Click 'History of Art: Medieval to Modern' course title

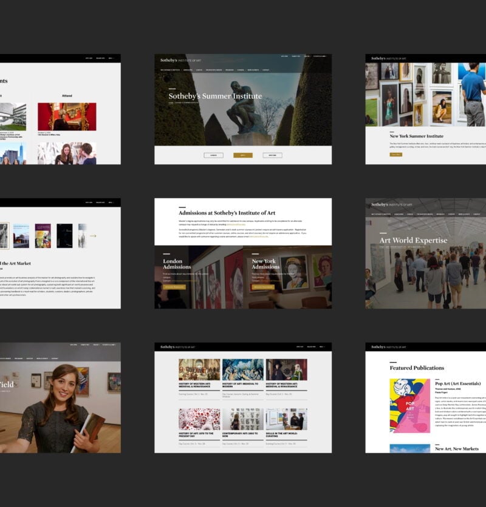click(240, 384)
